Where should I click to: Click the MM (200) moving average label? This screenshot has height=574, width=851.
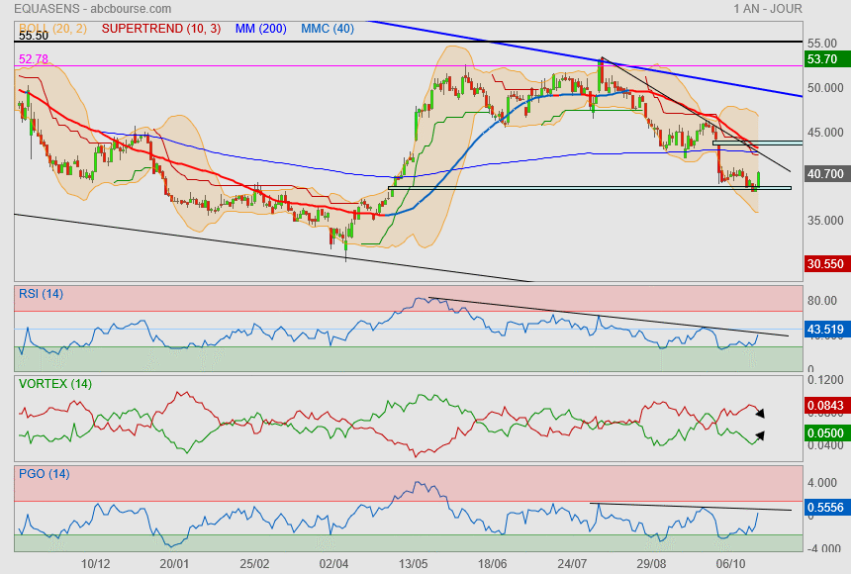261,29
